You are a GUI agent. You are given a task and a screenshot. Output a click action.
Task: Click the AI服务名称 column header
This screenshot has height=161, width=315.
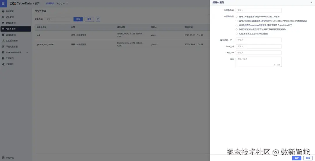click(x=42, y=27)
